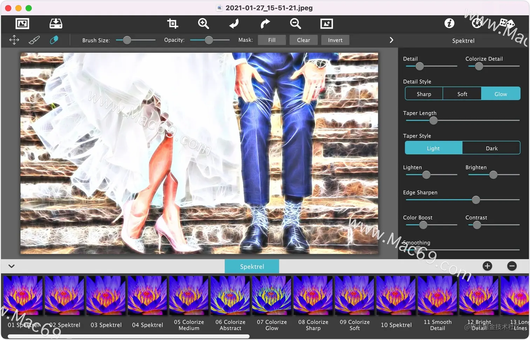Screen dimensions: 530x340
Task: Choose Dark taper style
Action: (491, 148)
